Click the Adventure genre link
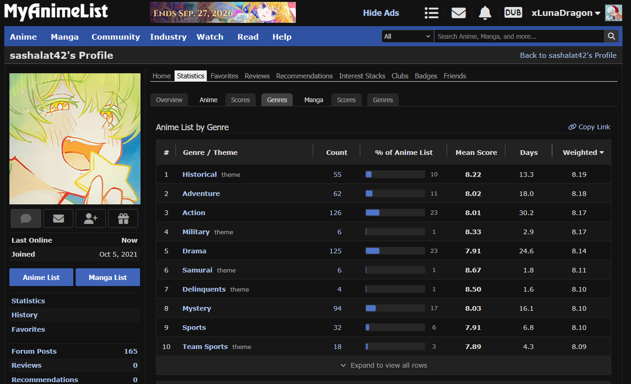This screenshot has width=631, height=384. pos(201,194)
